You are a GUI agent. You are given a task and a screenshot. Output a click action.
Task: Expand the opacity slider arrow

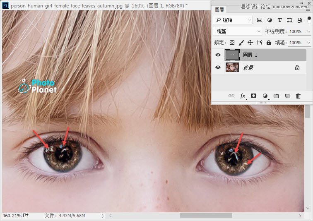click(x=308, y=31)
